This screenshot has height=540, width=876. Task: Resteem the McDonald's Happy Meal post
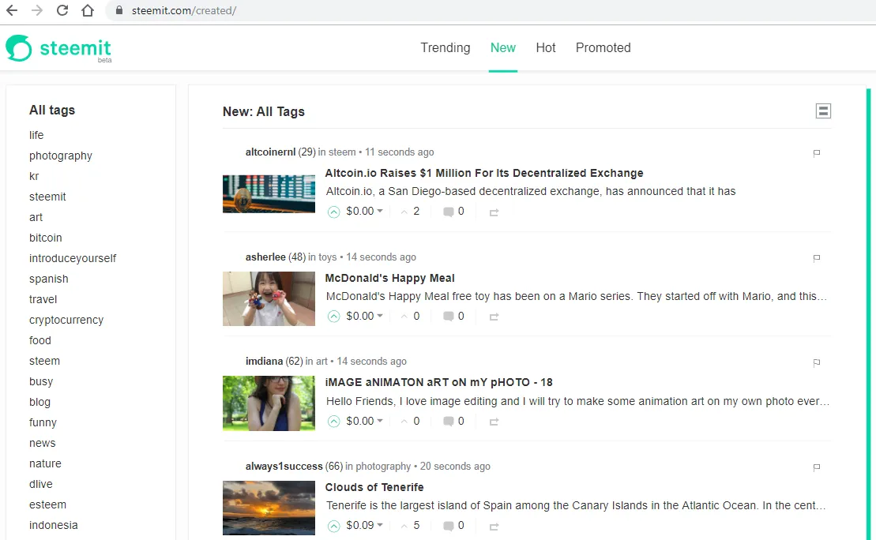tap(494, 317)
